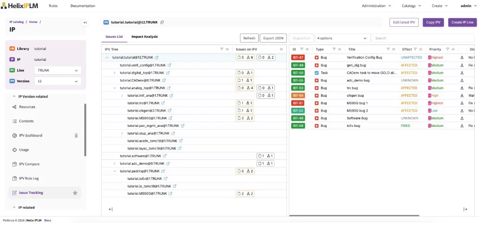
Task: Filter the IPV Tree column
Action: pos(222,49)
